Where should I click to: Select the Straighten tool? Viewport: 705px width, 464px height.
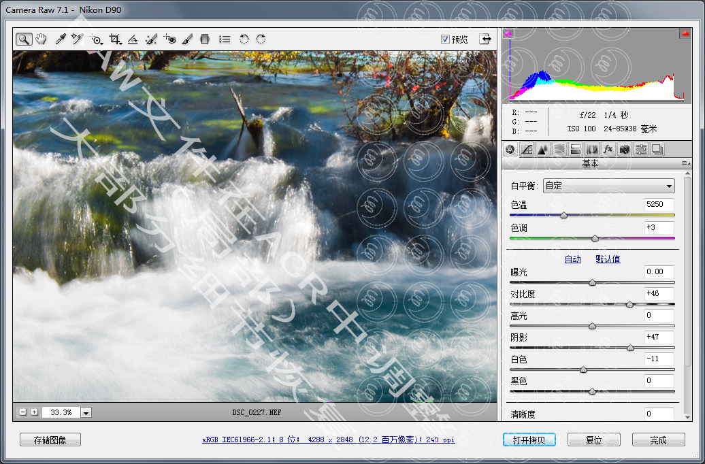pyautogui.click(x=132, y=39)
